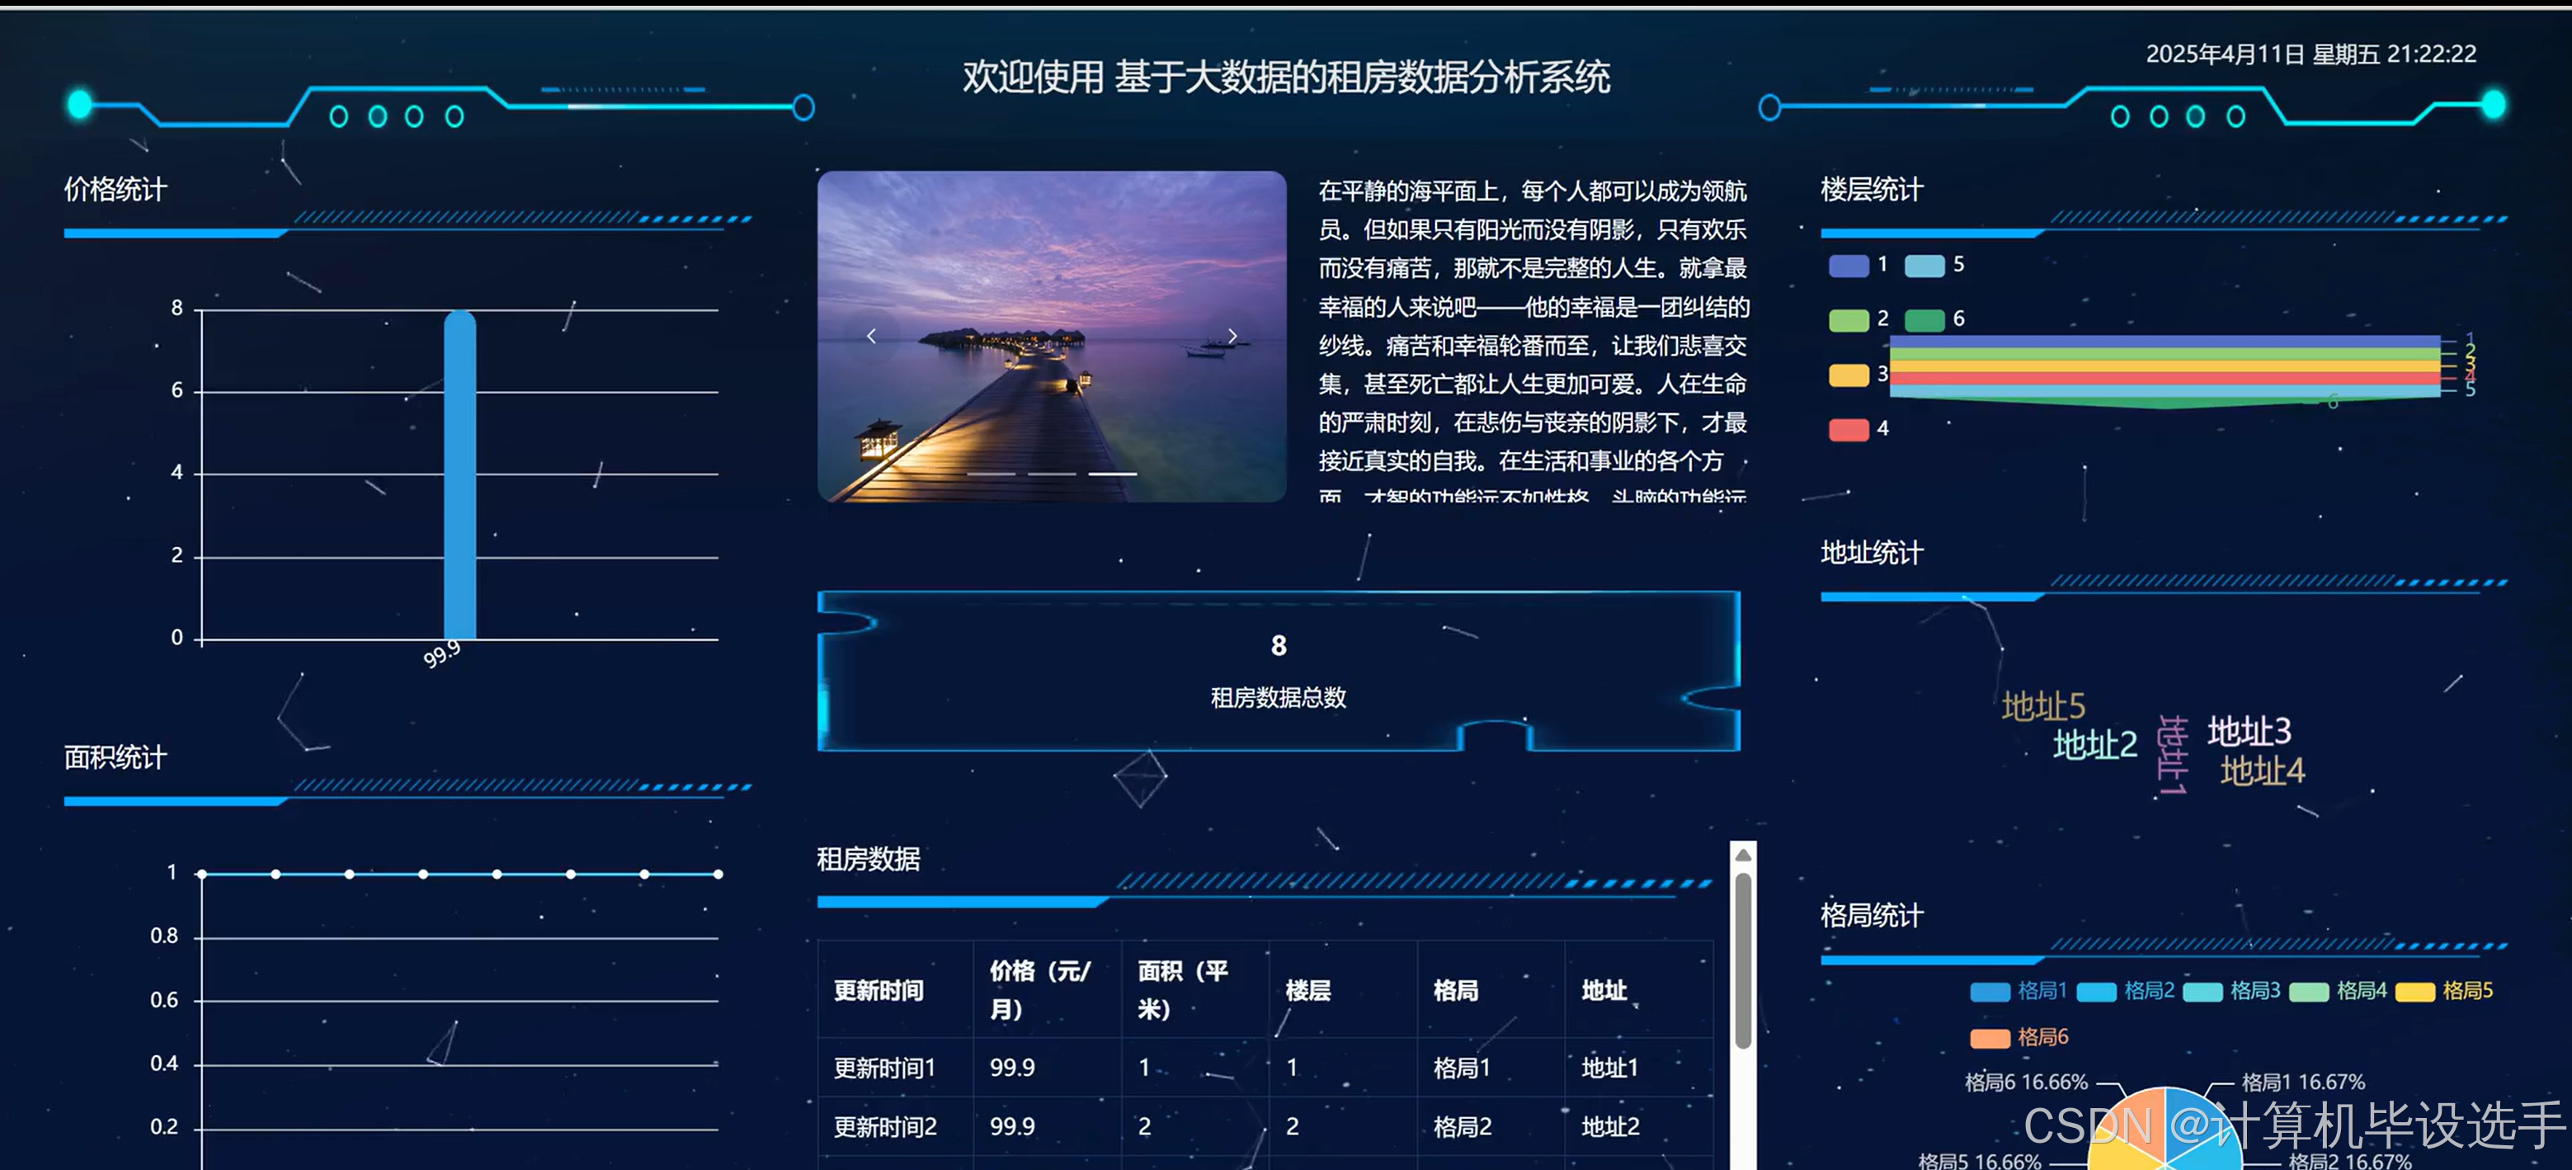The image size is (2572, 1170).
Task: Show the previous carousel image
Action: (x=872, y=337)
